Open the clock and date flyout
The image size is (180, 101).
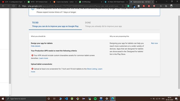(x=170, y=99)
